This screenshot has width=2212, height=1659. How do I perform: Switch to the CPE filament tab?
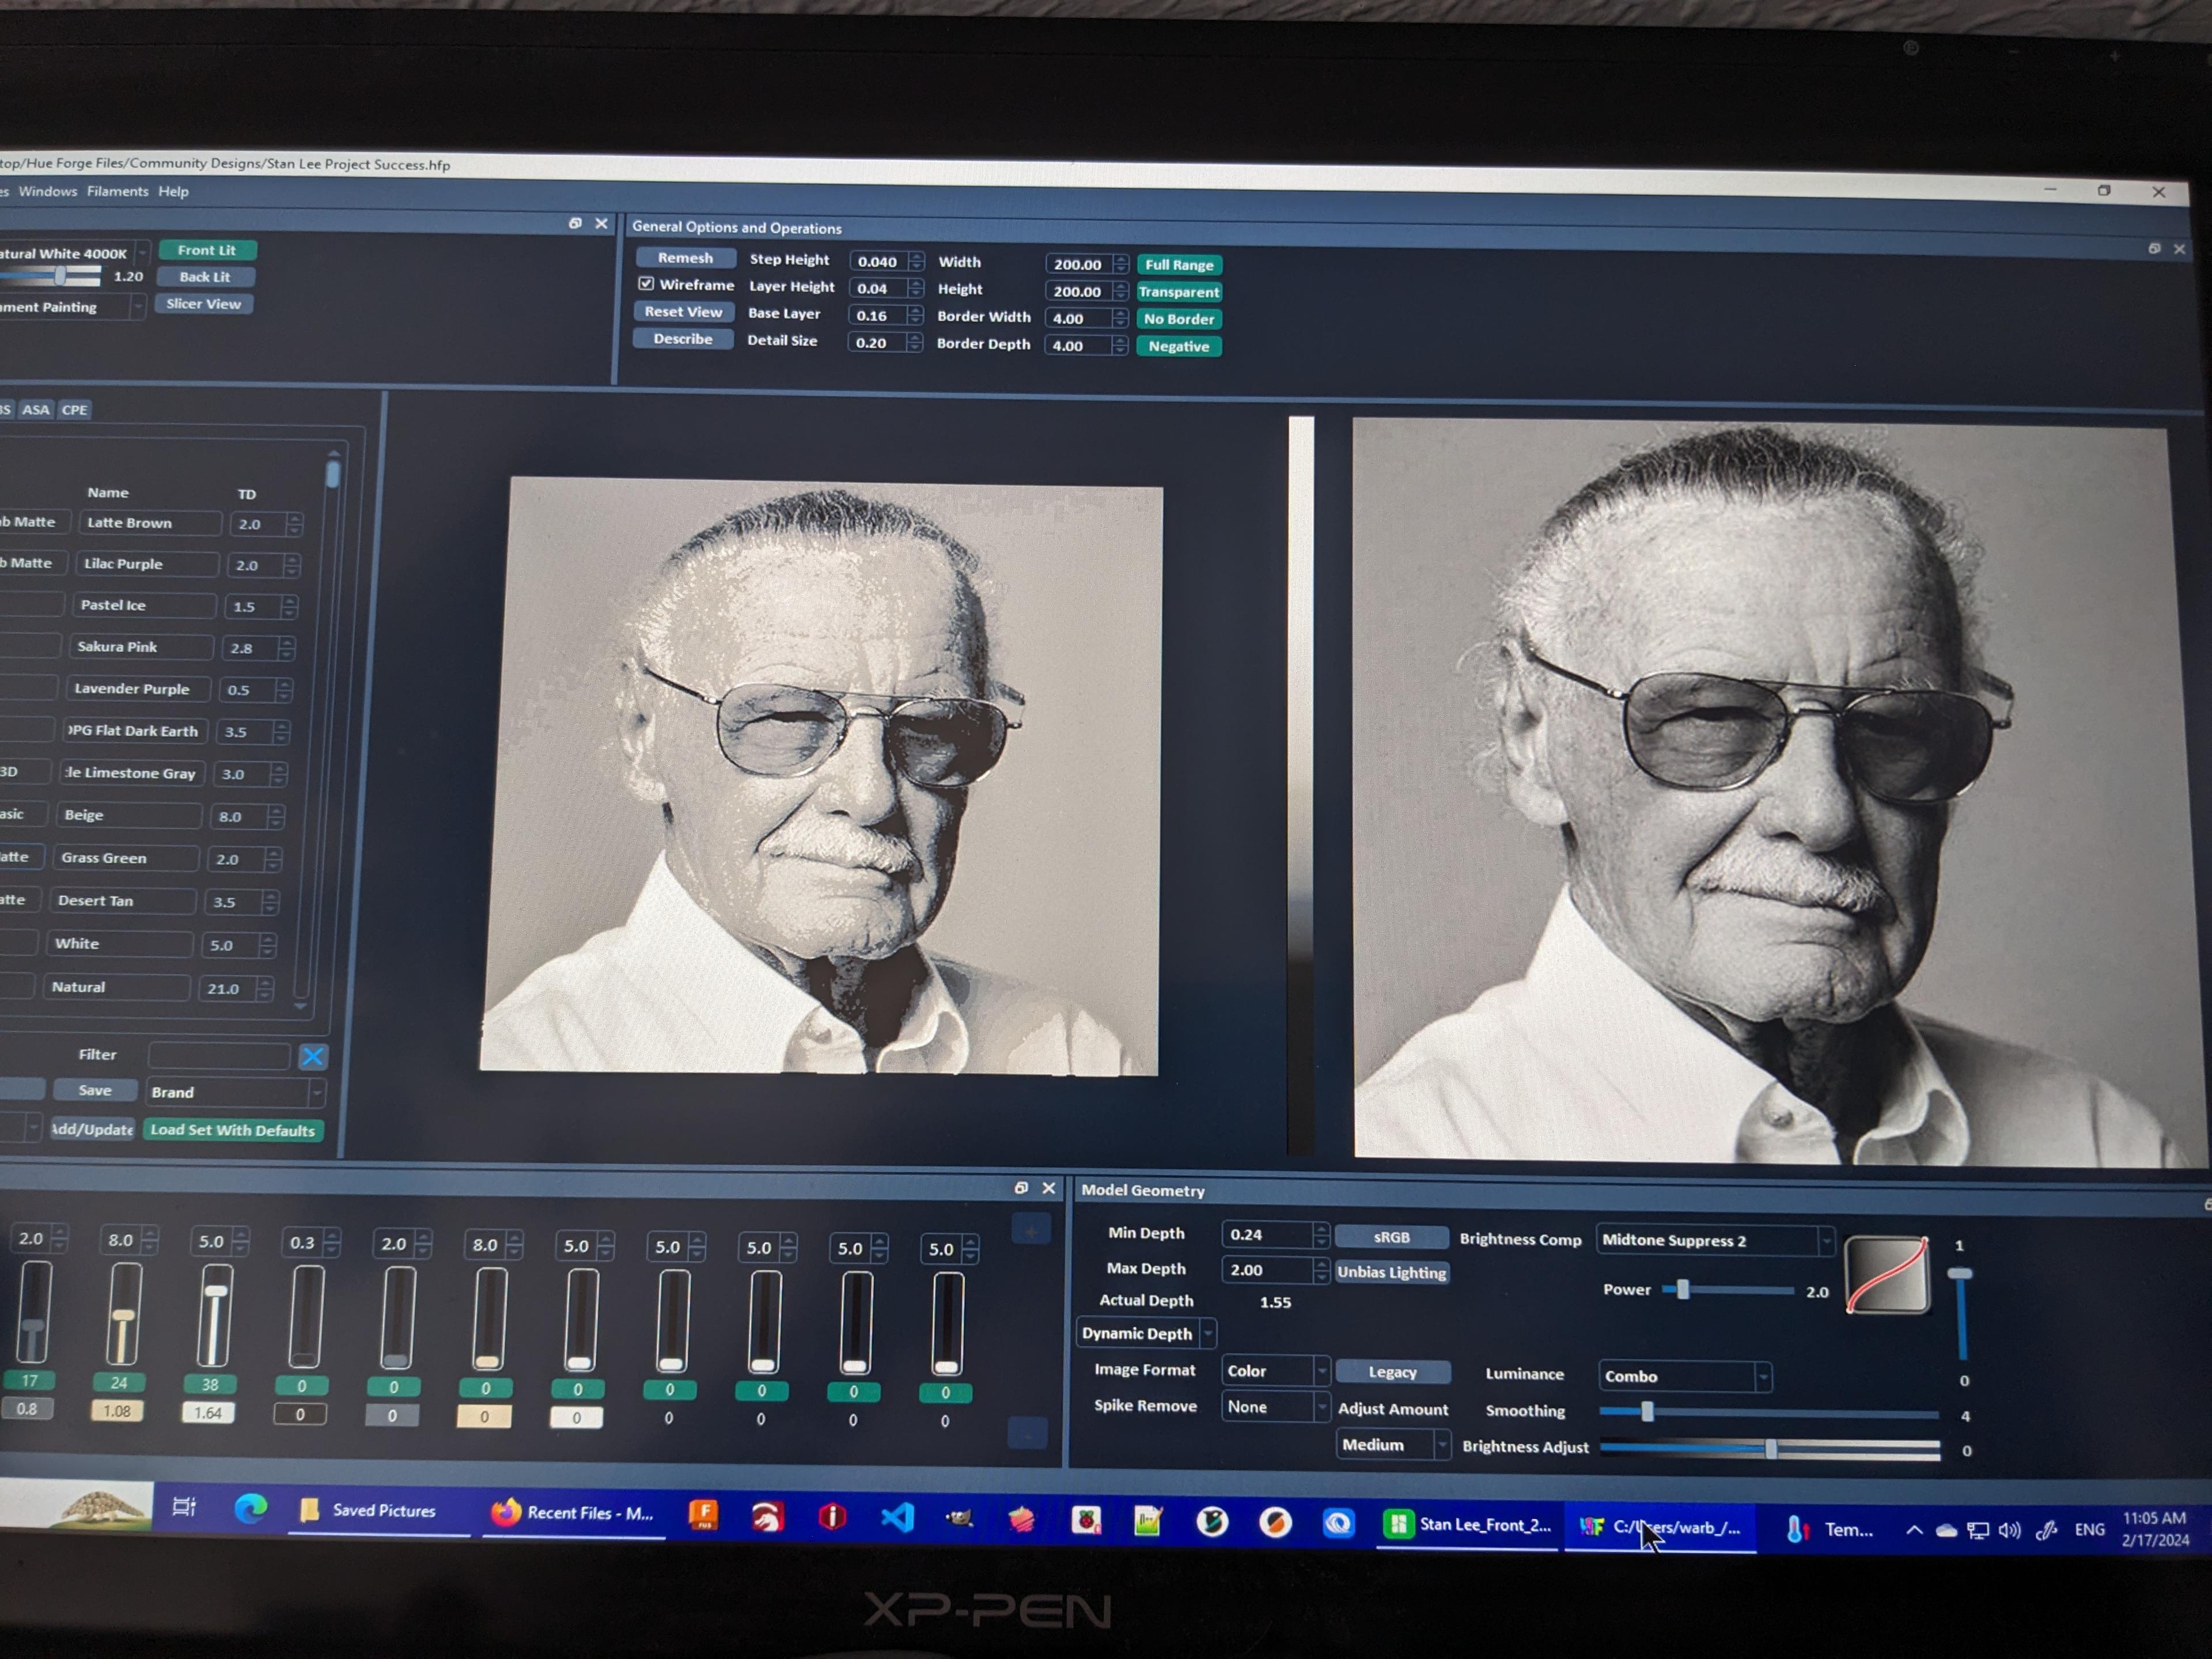[74, 409]
